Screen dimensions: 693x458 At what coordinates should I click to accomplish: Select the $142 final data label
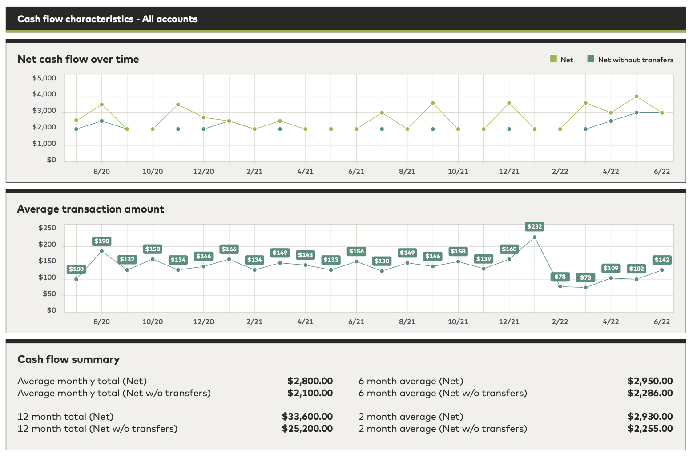661,260
